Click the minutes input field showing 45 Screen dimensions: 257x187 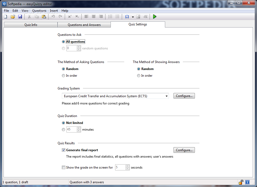[72, 129]
